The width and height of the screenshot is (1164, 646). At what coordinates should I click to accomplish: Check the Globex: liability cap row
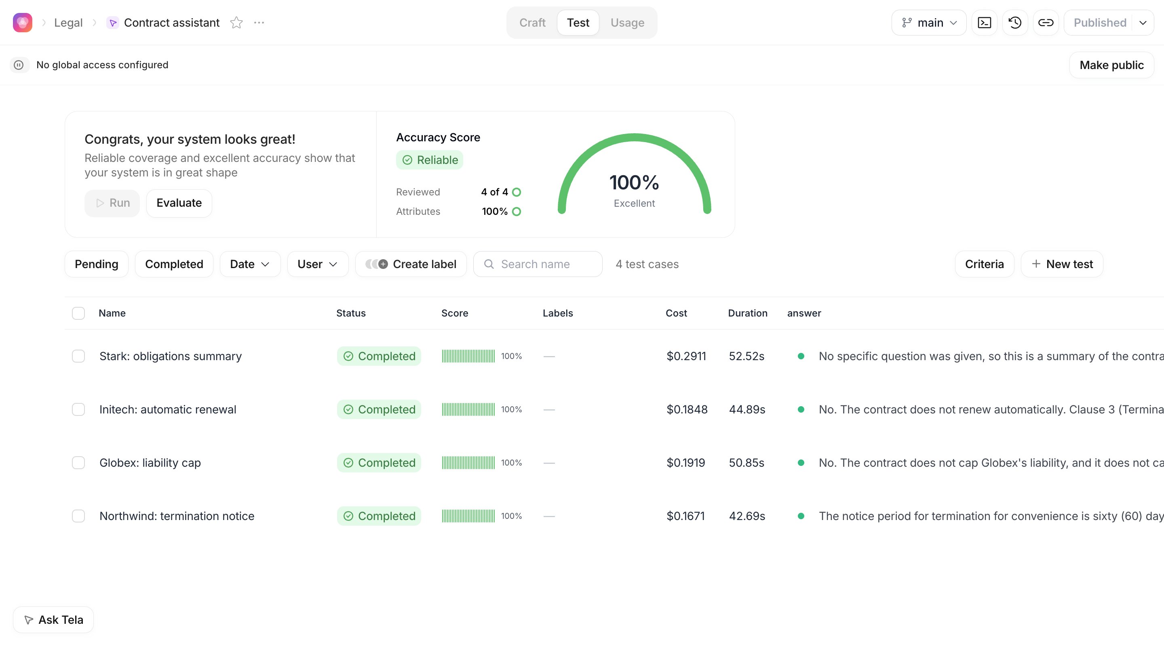78,463
